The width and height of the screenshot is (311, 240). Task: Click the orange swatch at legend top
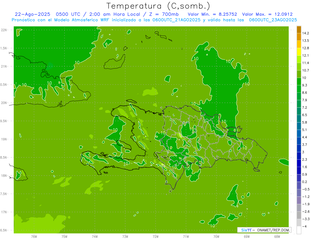coord(299,30)
